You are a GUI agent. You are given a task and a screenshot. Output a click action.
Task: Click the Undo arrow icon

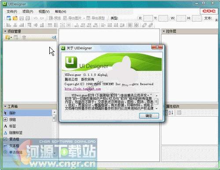tap(35, 18)
